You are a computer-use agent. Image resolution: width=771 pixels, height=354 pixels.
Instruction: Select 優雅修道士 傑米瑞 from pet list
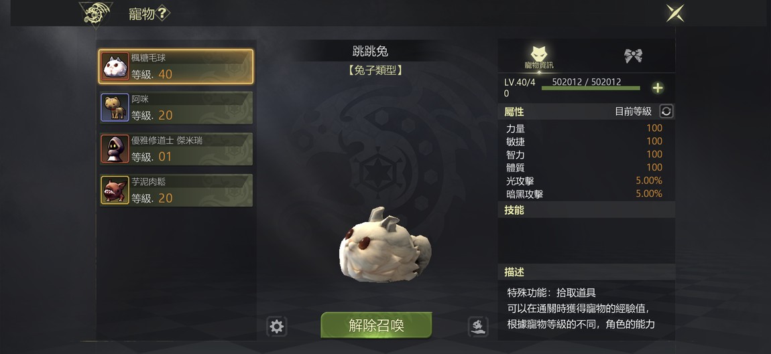point(176,149)
